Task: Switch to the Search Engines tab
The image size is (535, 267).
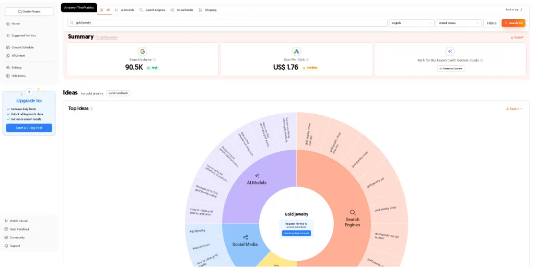Action: point(152,10)
